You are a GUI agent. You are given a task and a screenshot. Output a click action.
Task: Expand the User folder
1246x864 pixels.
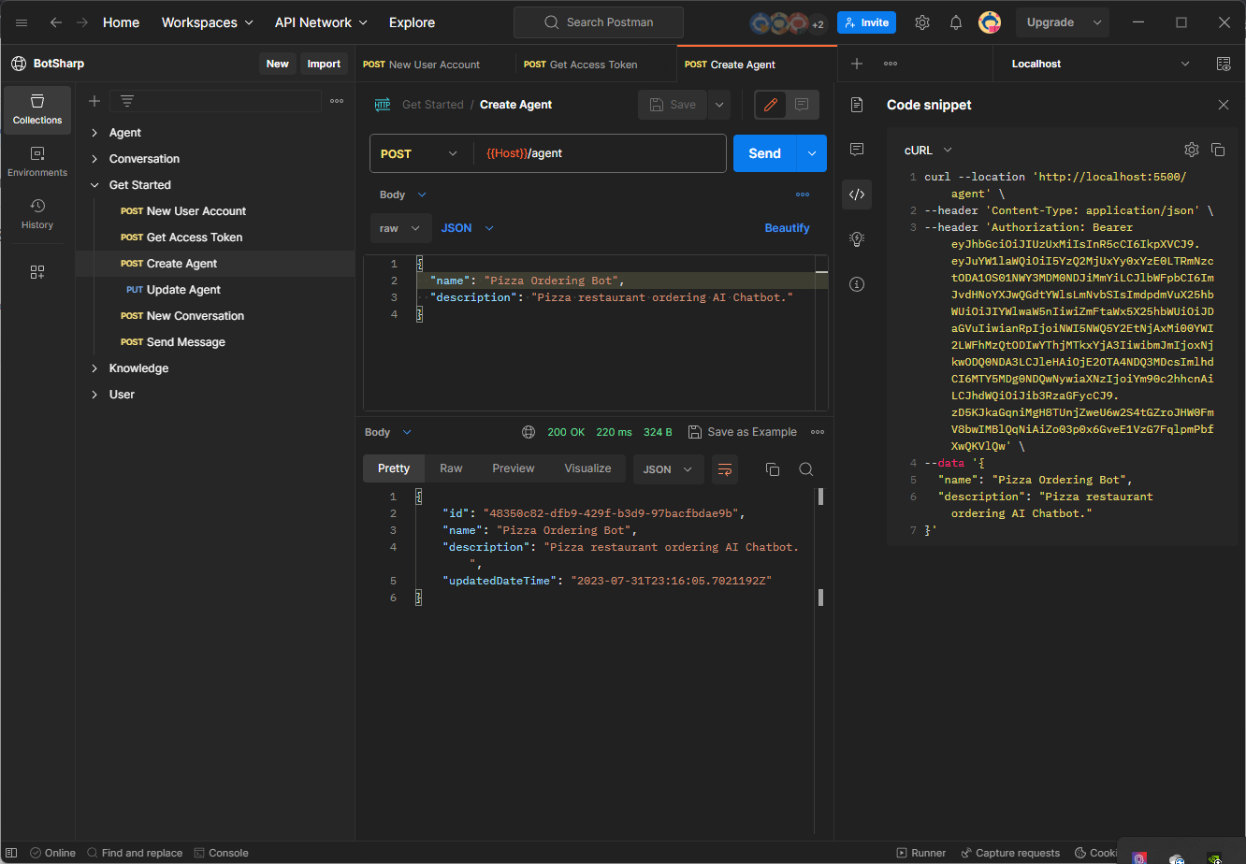point(94,395)
